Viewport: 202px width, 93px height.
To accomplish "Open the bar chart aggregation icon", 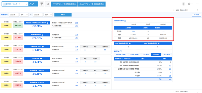I will pyautogui.click(x=48, y=4).
